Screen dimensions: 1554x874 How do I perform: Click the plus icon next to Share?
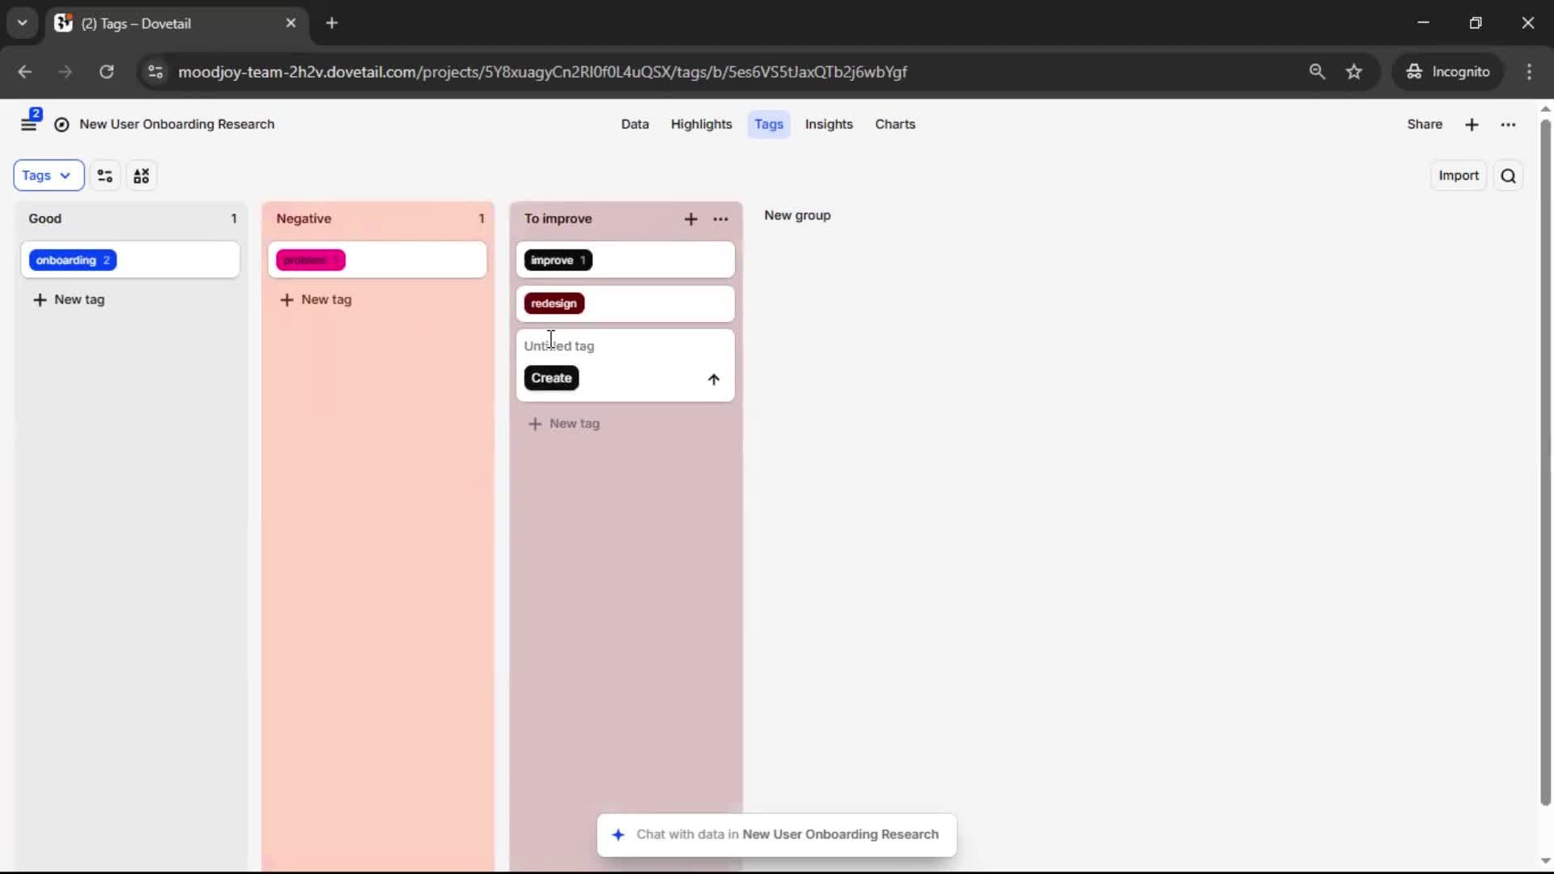click(1471, 125)
